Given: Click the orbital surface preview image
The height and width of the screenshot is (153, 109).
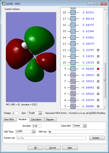Looking at the screenshot, I should [31, 57].
